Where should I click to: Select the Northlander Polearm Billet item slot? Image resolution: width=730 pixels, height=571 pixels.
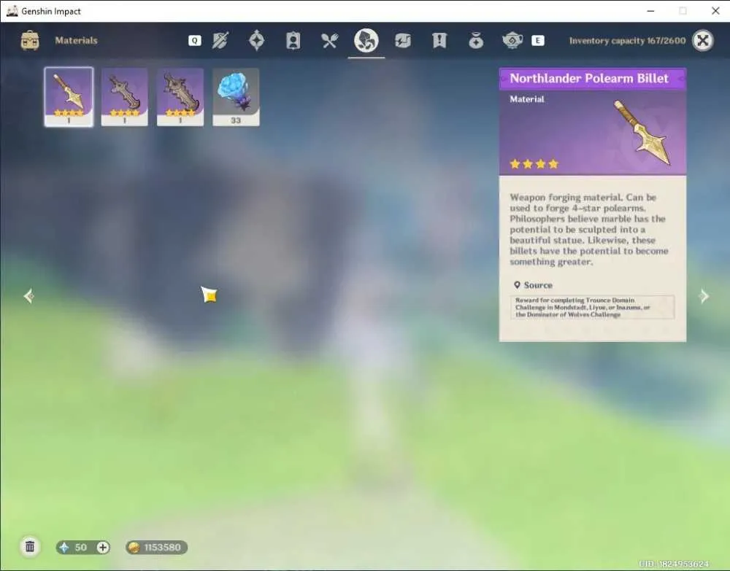69,97
